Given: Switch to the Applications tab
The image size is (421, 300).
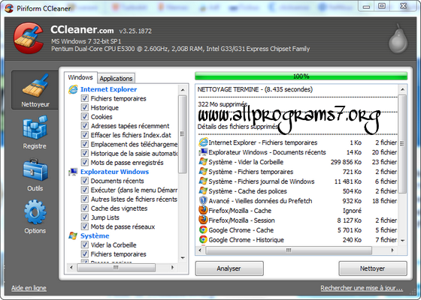Looking at the screenshot, I should 116,79.
